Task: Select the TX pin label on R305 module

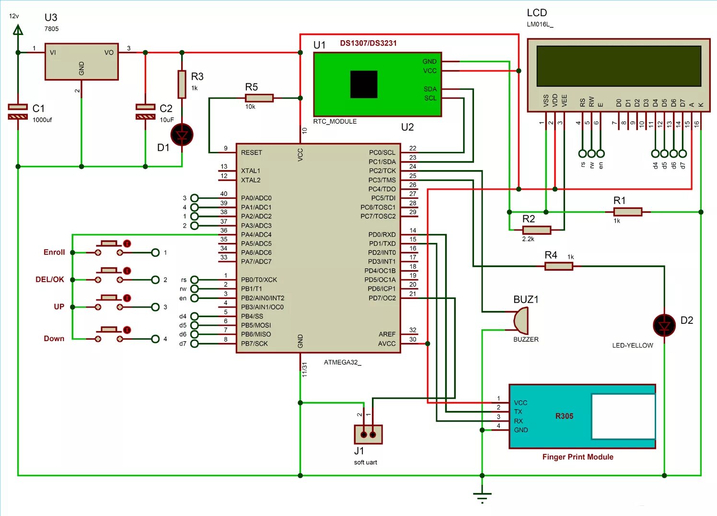Action: [x=518, y=412]
